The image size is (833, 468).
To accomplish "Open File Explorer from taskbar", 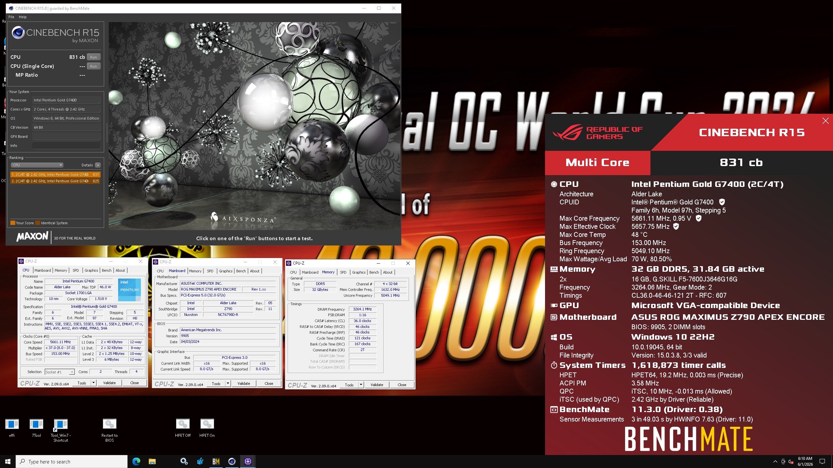I will [152, 461].
